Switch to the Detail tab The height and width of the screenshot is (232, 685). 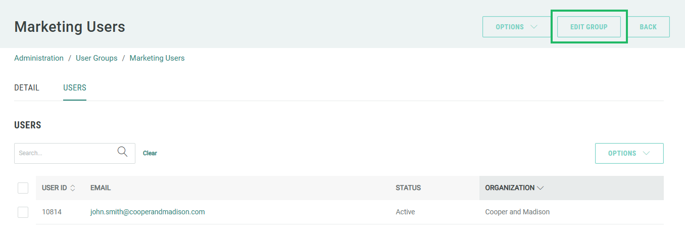27,87
